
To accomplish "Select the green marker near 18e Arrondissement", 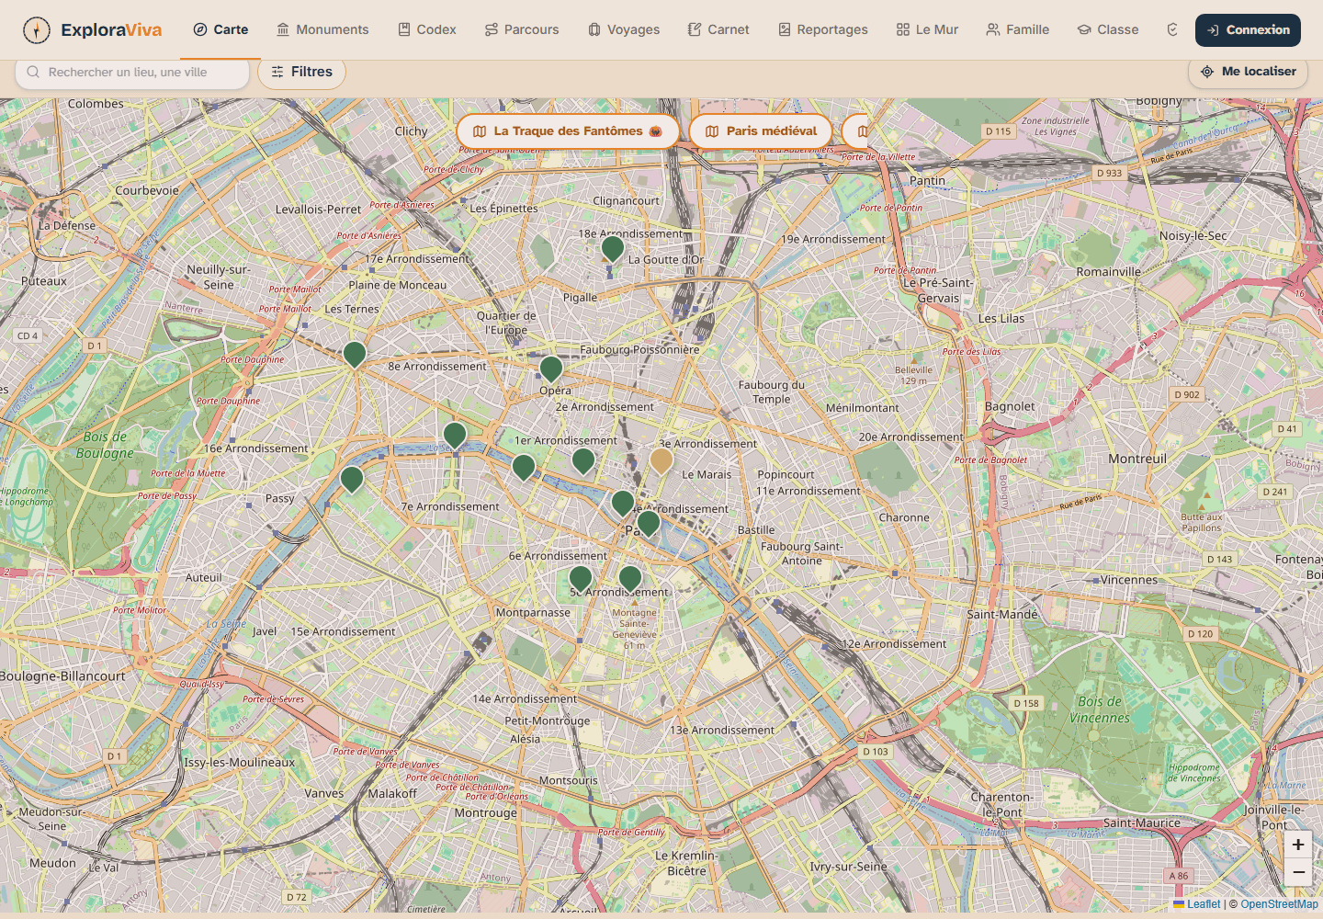I will (613, 248).
